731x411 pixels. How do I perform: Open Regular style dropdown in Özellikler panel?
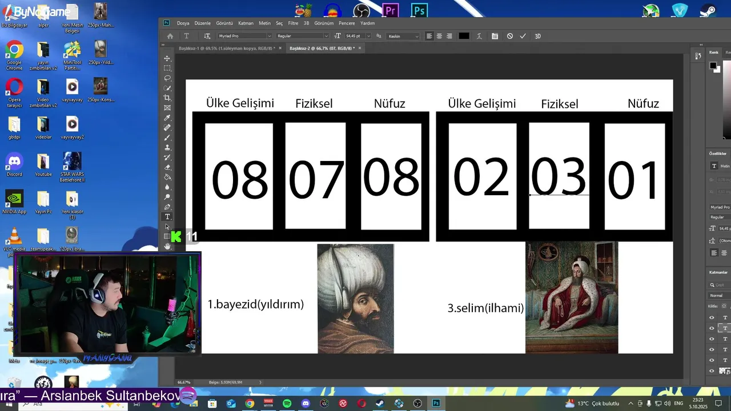pos(720,217)
